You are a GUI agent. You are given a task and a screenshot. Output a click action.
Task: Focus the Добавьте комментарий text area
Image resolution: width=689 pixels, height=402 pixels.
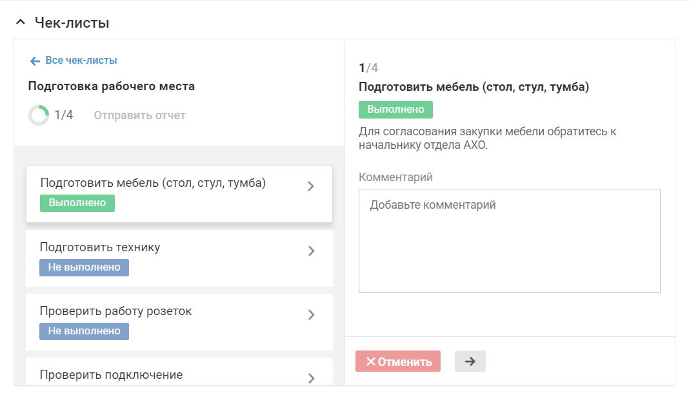point(509,240)
